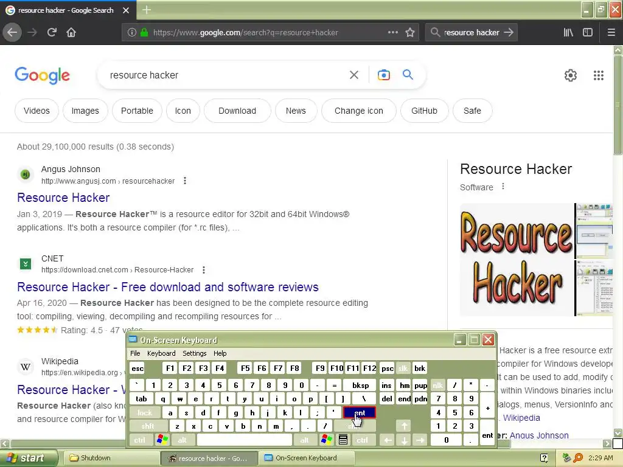Submit browser search box with arrow icon
Screen dimensions: 623x467
point(509,32)
